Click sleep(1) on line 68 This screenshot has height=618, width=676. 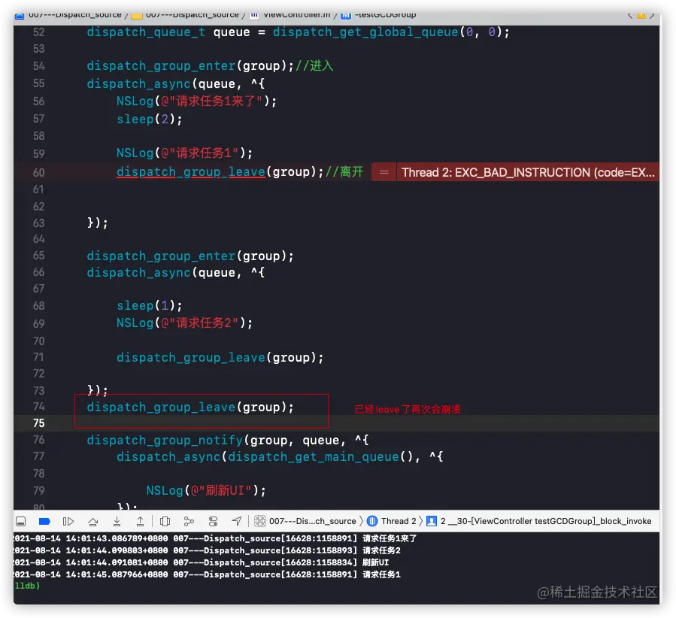[149, 305]
